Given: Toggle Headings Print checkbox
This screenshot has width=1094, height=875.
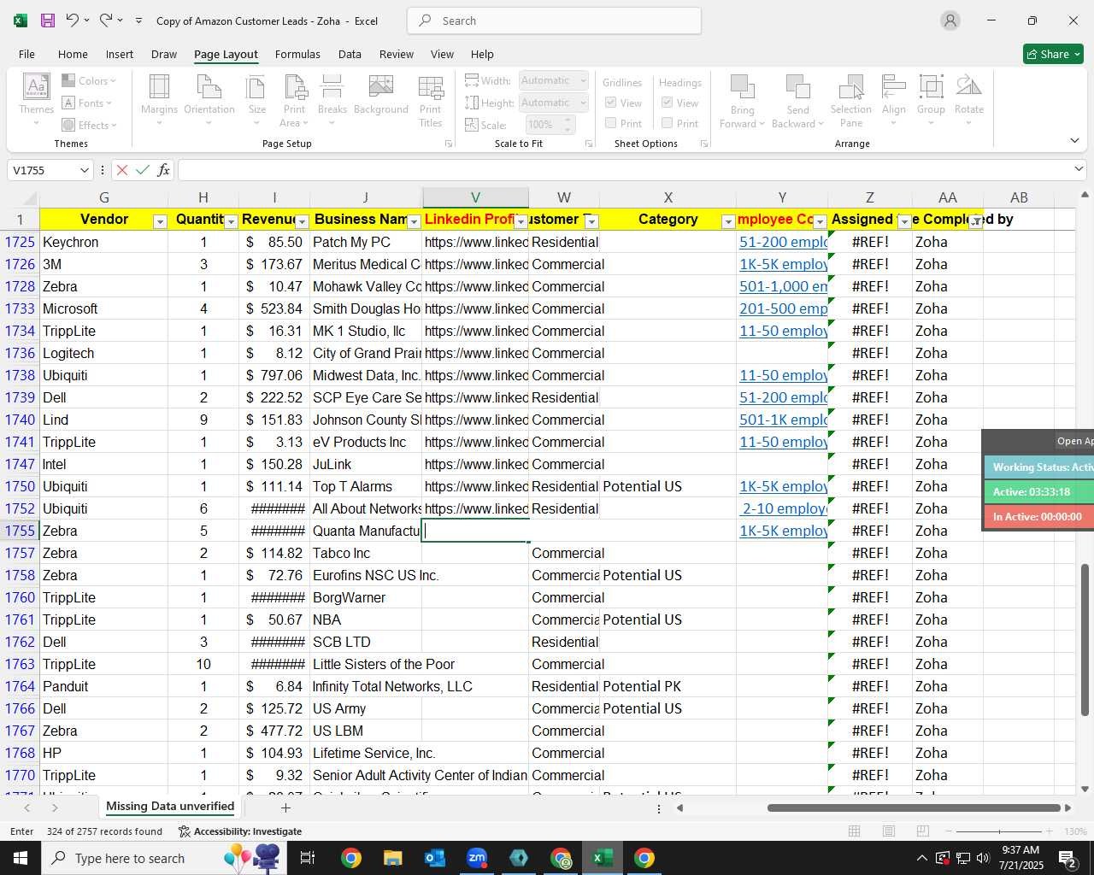Looking at the screenshot, I should (668, 123).
